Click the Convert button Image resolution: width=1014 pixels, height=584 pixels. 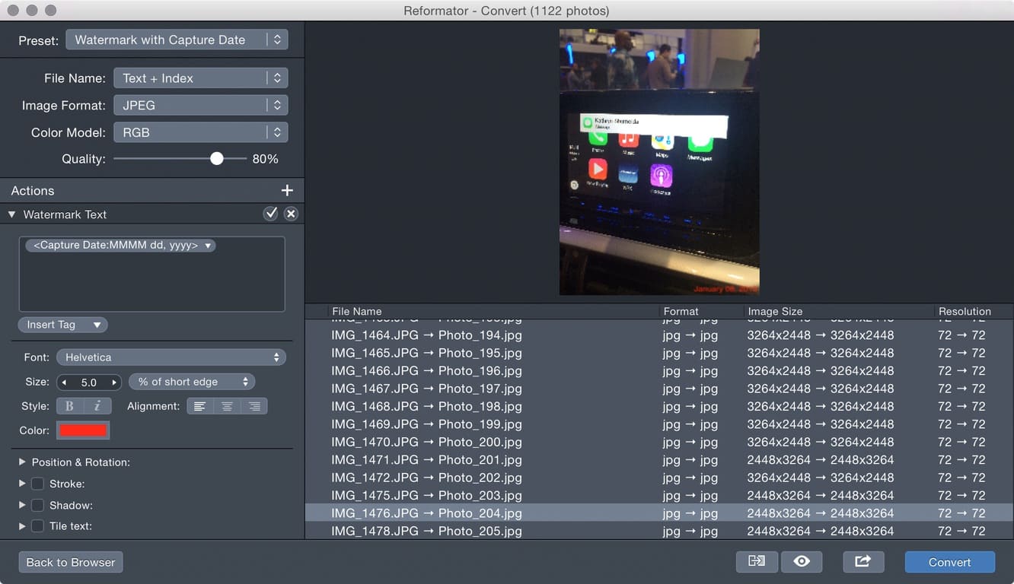click(949, 562)
